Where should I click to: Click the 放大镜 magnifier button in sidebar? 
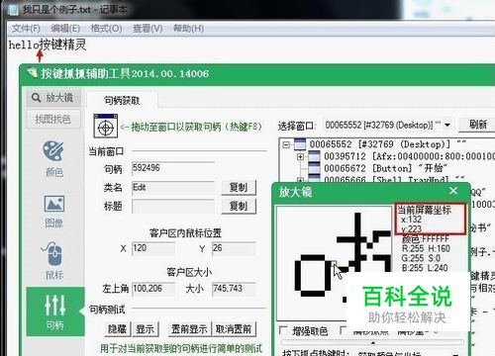point(53,98)
